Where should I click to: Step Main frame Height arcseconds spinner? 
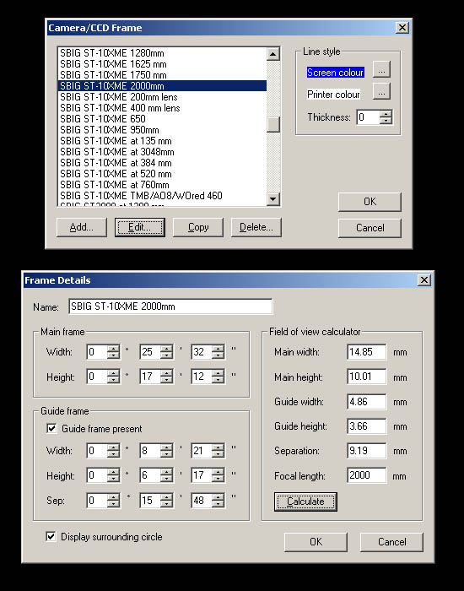click(218, 377)
